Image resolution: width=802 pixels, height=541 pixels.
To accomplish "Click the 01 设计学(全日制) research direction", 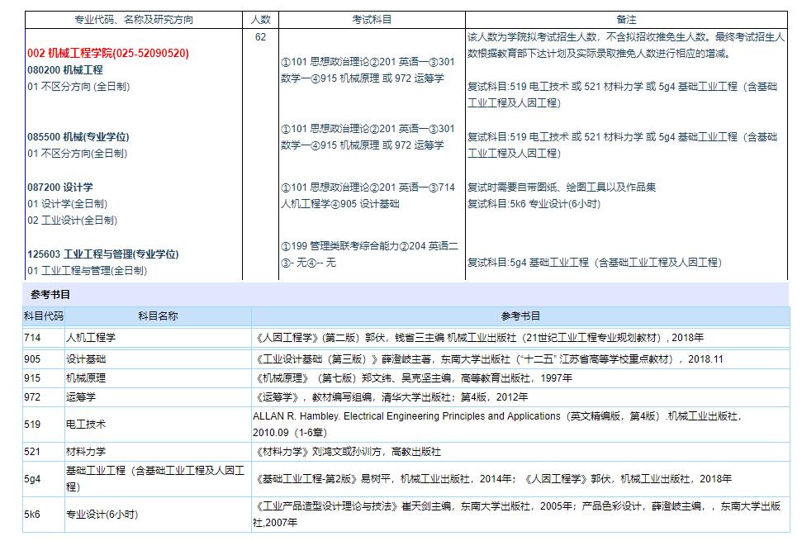I will pos(68,204).
